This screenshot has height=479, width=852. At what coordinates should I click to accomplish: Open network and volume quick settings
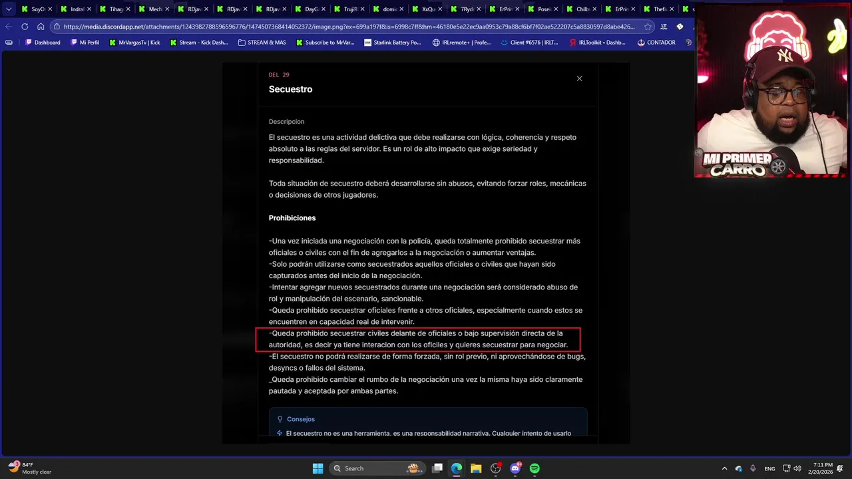point(791,468)
